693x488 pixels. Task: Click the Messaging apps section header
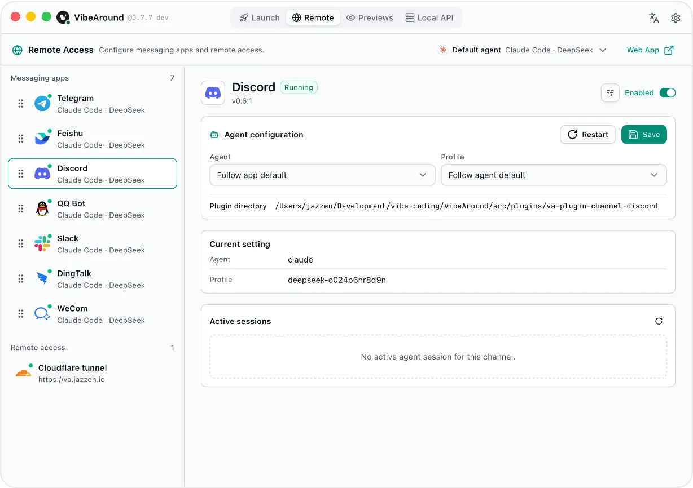tap(40, 78)
